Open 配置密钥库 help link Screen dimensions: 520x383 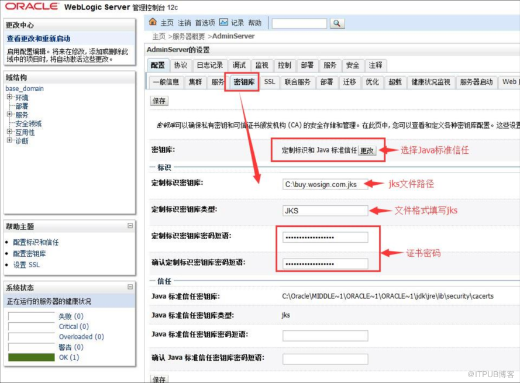(x=29, y=254)
